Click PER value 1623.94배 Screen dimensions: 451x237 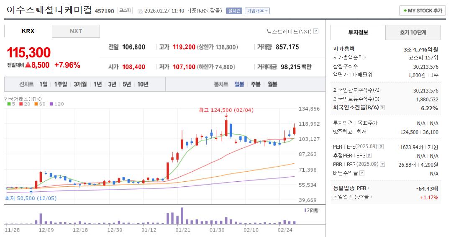[411, 147]
